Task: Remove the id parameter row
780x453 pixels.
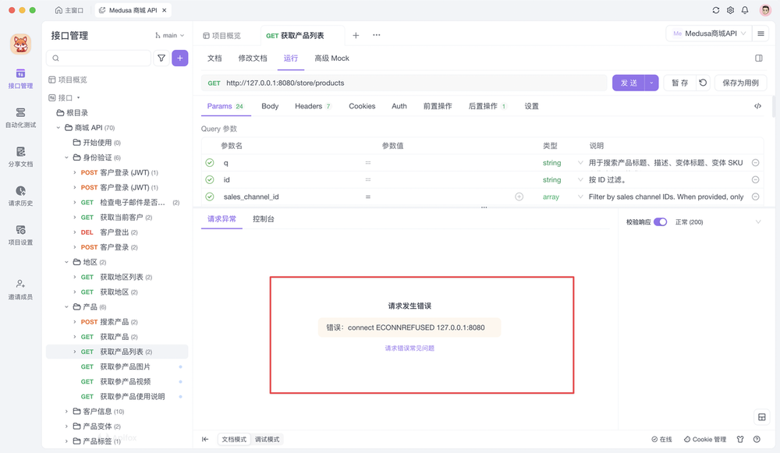Action: pos(755,179)
